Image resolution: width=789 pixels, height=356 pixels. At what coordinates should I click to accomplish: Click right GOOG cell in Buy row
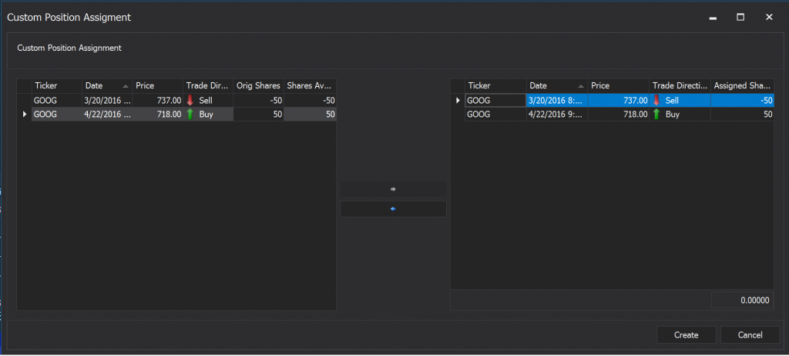pos(495,115)
